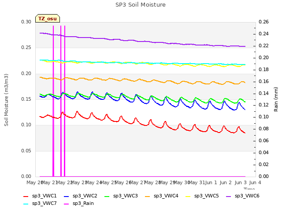
Task: Click the Jun 4 date label
Action: click(255, 182)
